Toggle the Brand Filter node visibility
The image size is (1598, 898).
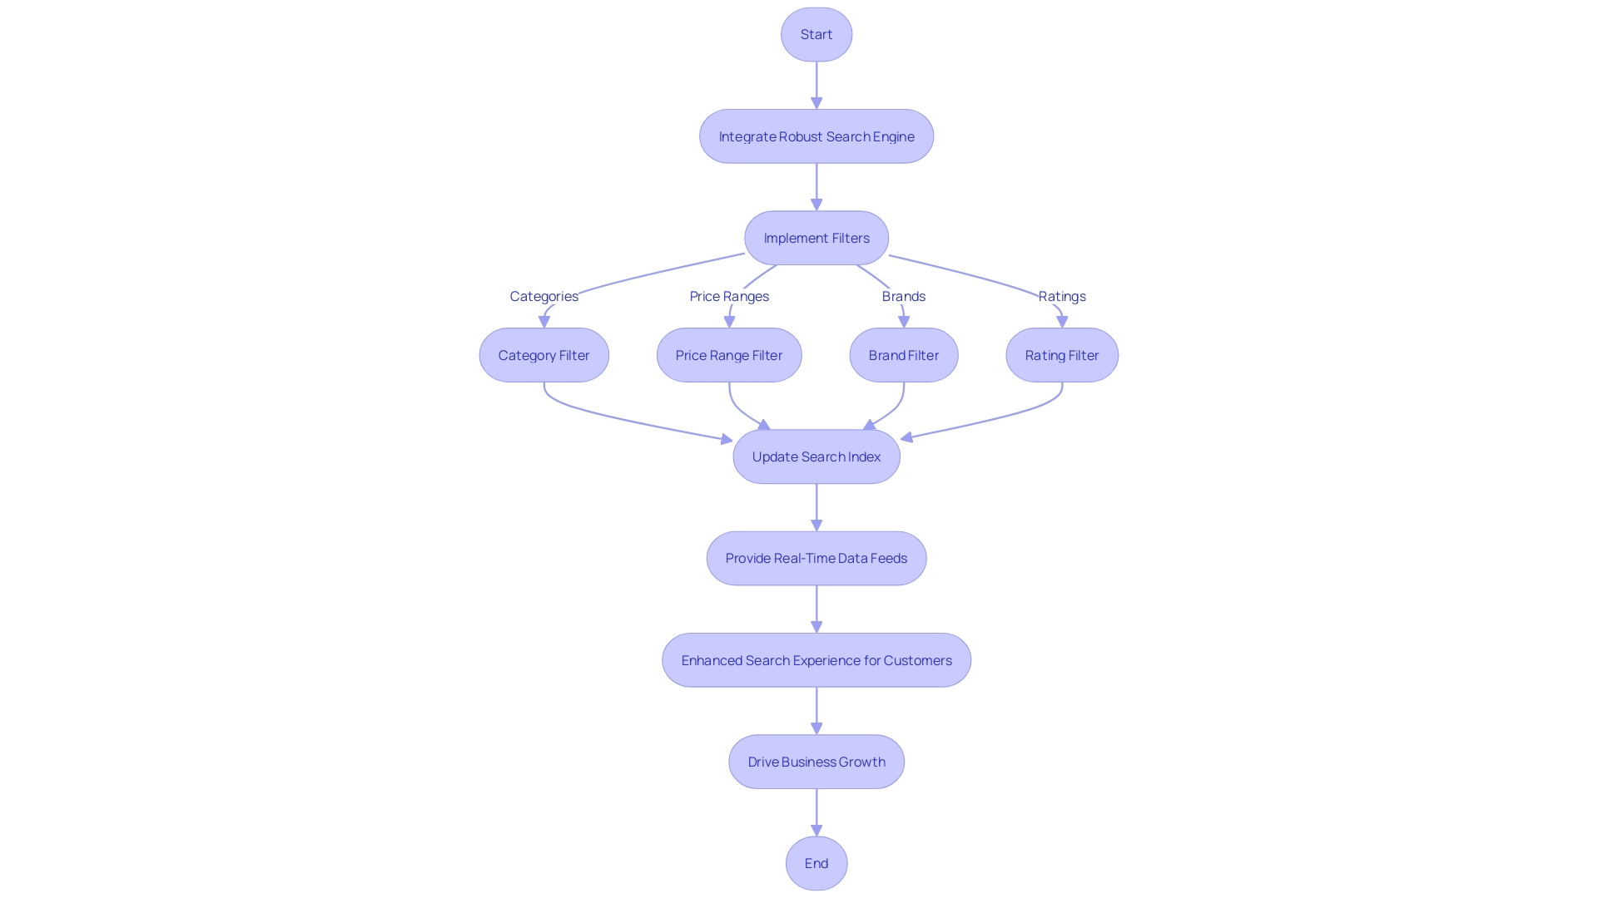pos(903,354)
